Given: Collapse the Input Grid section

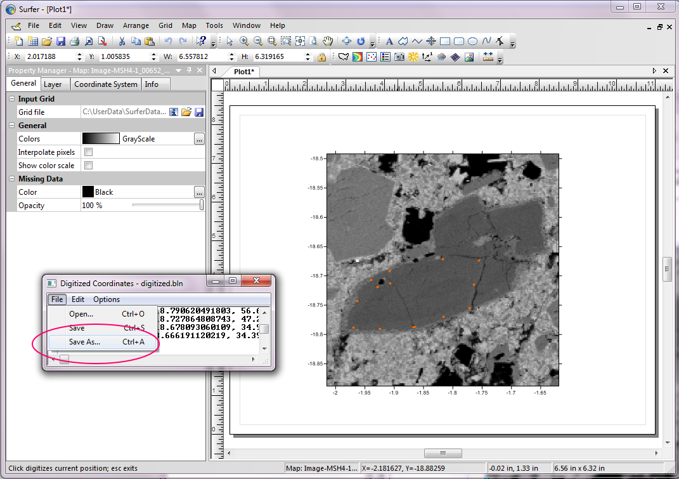Looking at the screenshot, I should point(12,99).
